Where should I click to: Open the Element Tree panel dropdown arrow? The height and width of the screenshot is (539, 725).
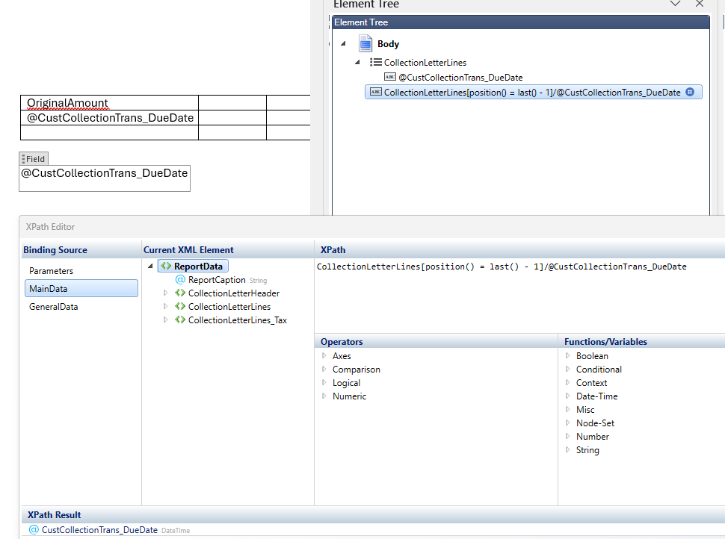point(675,4)
